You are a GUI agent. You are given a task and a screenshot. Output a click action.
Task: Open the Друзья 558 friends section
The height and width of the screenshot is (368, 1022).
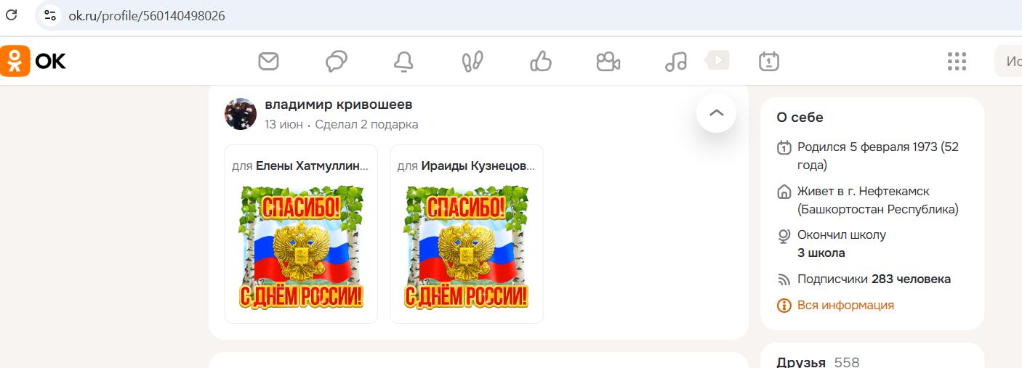tap(818, 361)
